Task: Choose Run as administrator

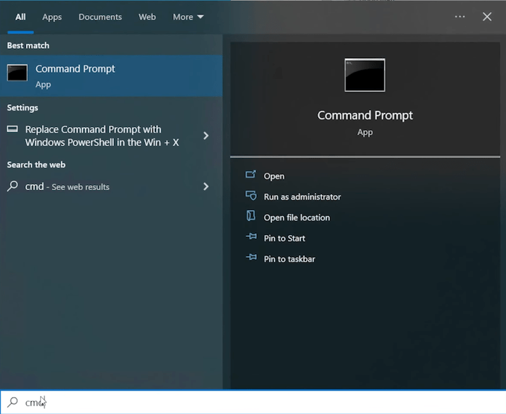Action: [x=302, y=197]
